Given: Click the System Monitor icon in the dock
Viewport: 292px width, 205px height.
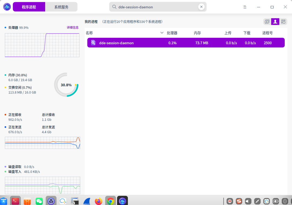Looking at the screenshot, I should coord(122,201).
